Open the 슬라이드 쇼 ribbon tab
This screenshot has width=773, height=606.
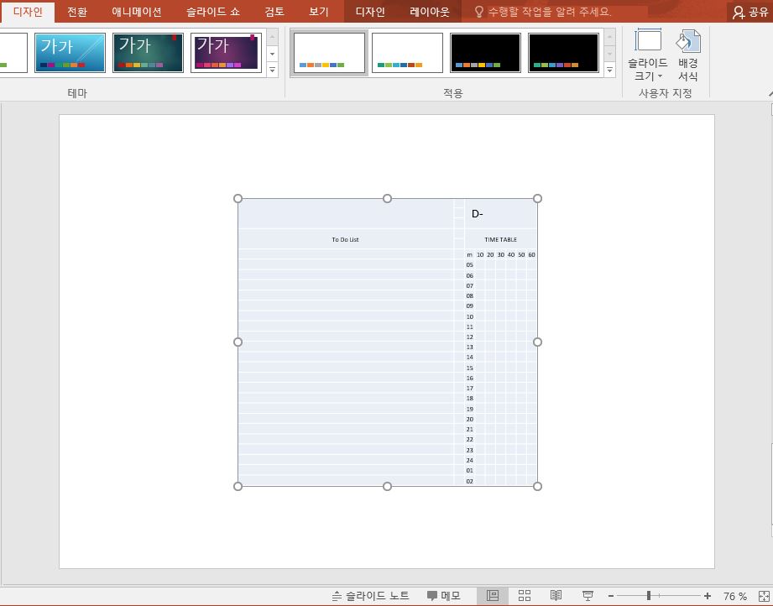click(x=213, y=12)
